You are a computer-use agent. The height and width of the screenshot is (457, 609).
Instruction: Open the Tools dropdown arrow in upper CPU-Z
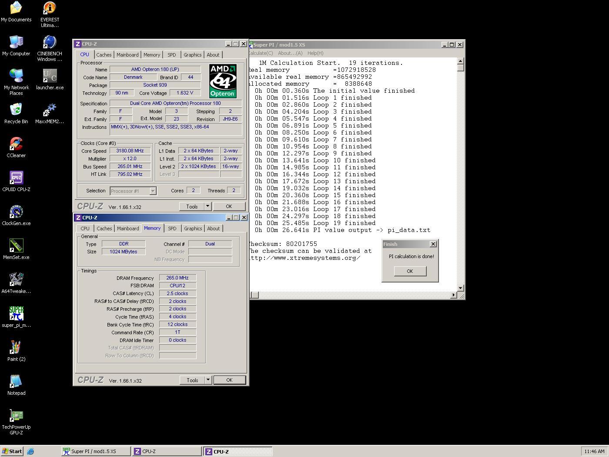point(207,206)
